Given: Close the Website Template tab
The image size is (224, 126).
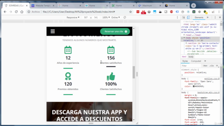Looking at the screenshot, I should pyautogui.click(x=54, y=6).
